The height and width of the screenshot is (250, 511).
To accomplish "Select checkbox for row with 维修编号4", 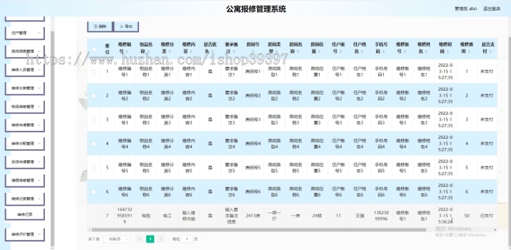I will click(94, 143).
